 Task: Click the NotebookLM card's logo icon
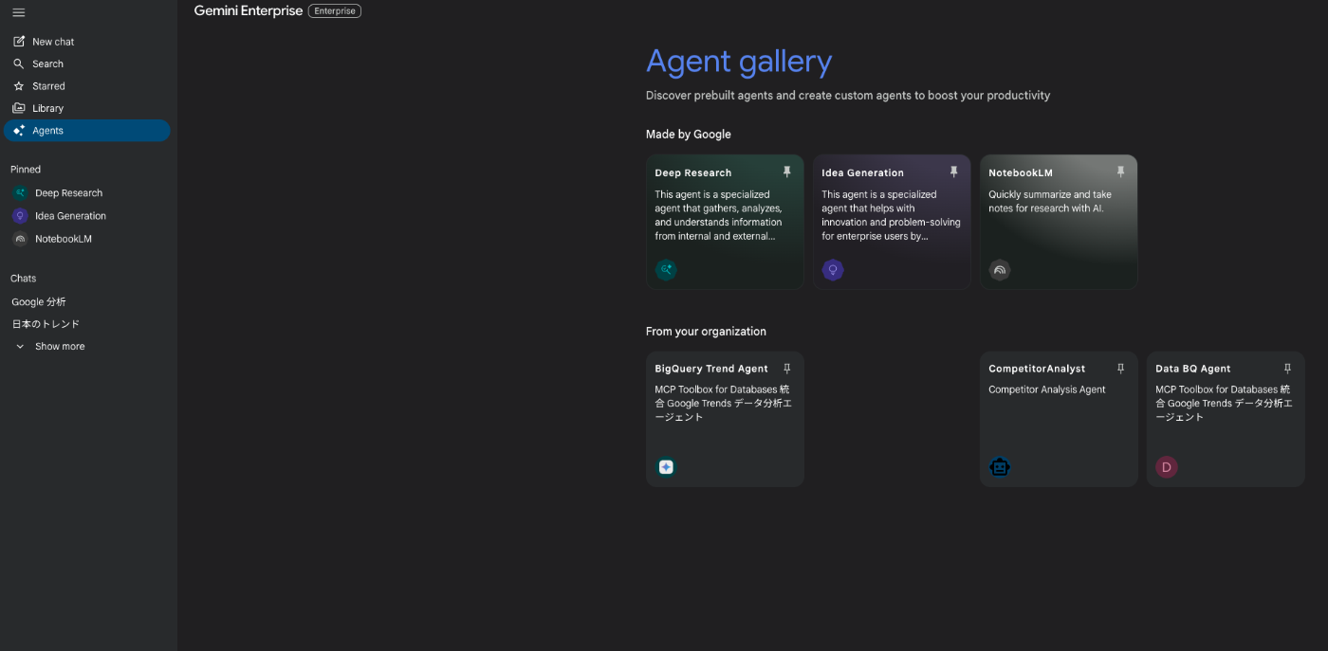1000,270
